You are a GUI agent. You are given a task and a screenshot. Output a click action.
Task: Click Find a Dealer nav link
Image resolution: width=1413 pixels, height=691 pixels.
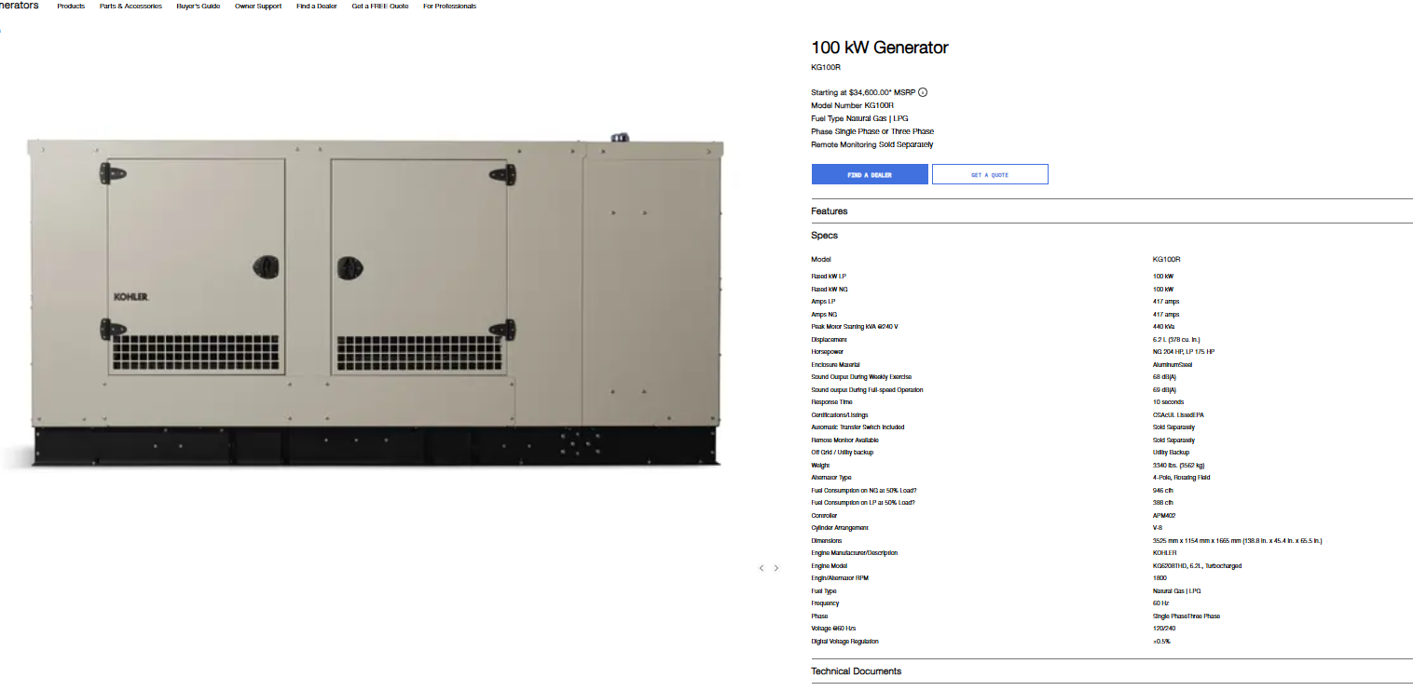[317, 7]
